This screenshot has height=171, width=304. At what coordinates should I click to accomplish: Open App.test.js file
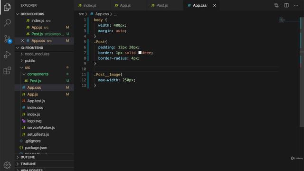point(44,101)
